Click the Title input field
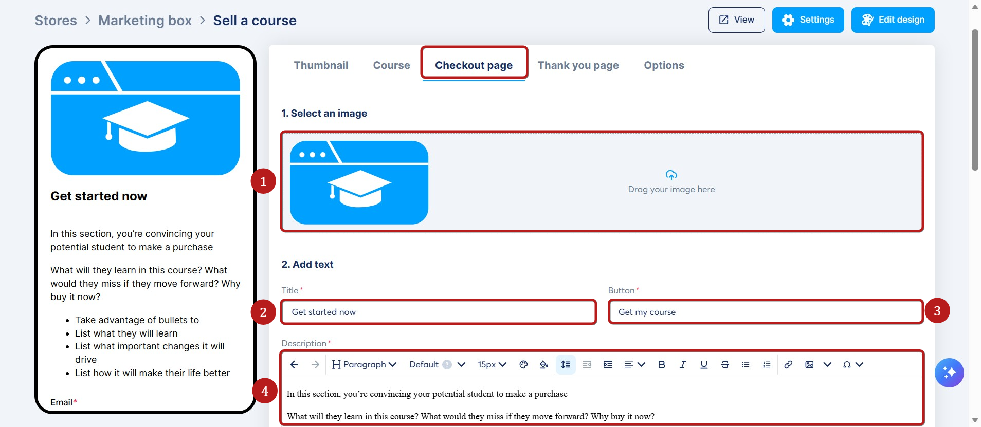The width and height of the screenshot is (981, 427). pyautogui.click(x=439, y=312)
